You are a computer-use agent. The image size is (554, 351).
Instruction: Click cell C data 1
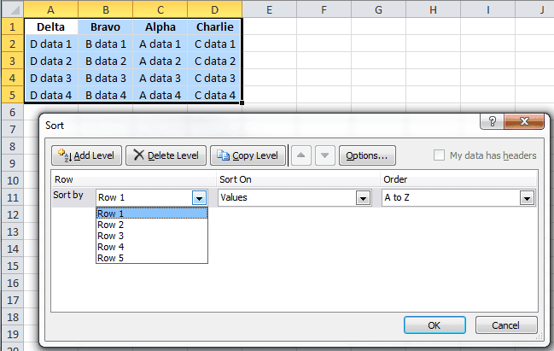tap(215, 44)
